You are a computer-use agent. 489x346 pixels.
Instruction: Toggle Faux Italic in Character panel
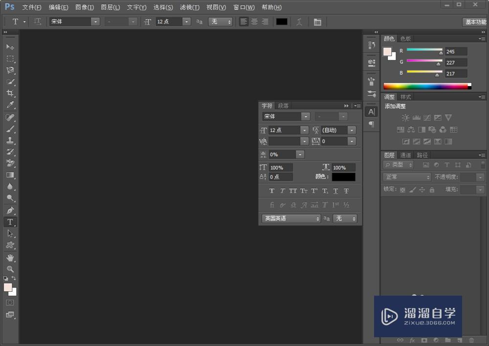[282, 191]
